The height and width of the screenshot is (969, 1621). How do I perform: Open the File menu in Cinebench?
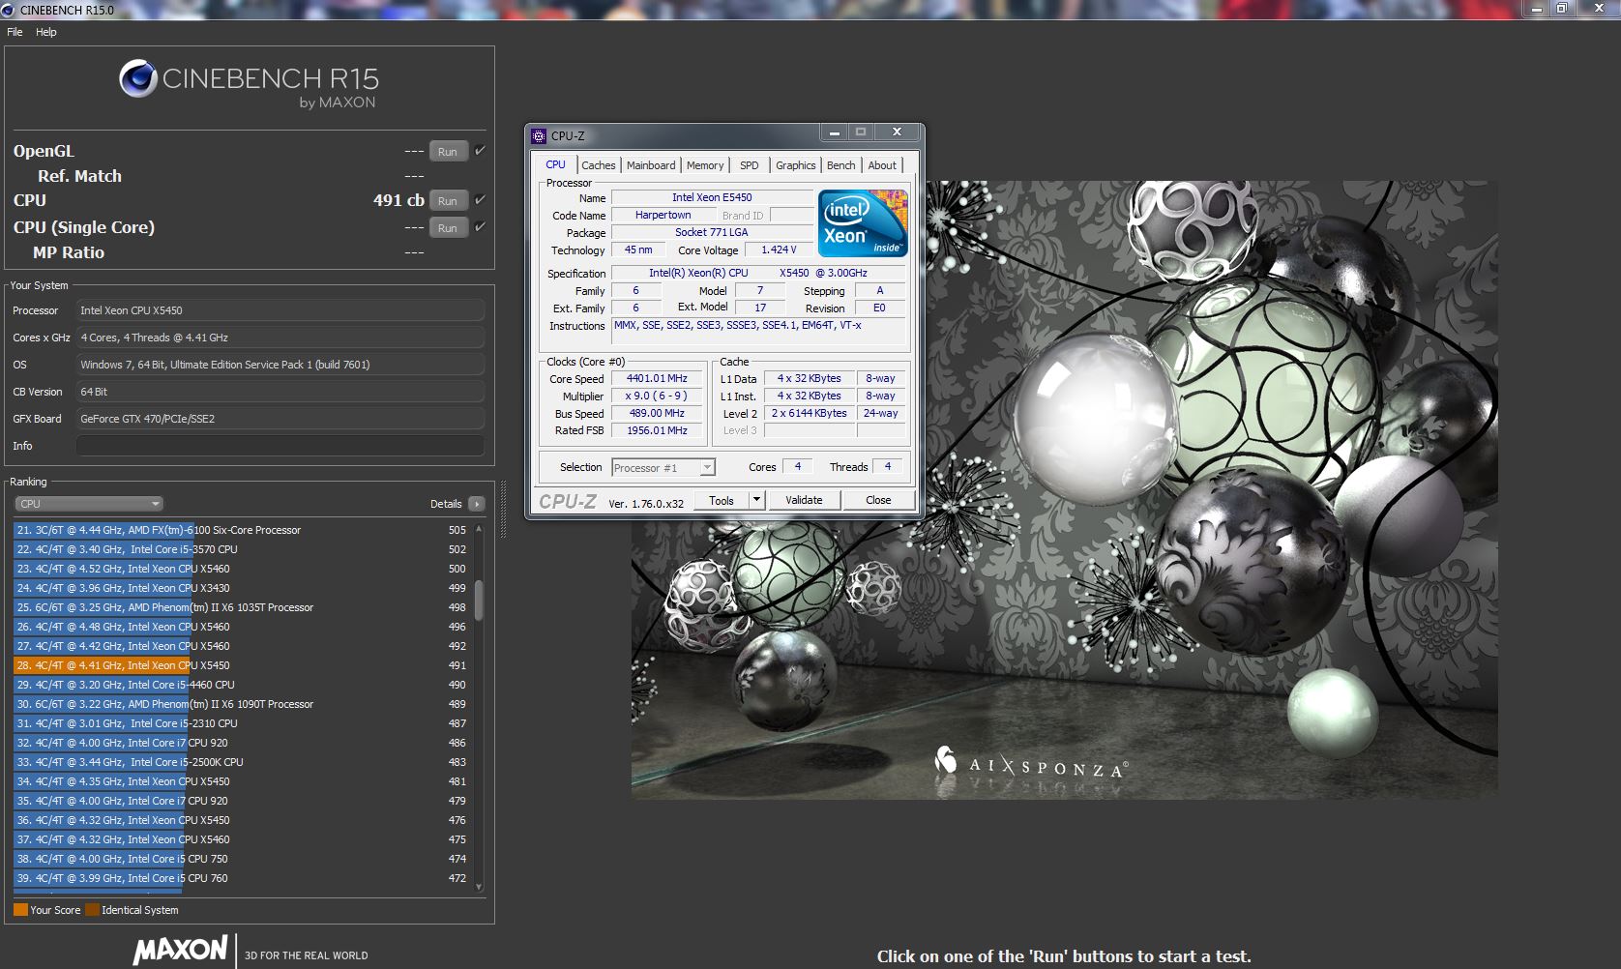point(15,32)
